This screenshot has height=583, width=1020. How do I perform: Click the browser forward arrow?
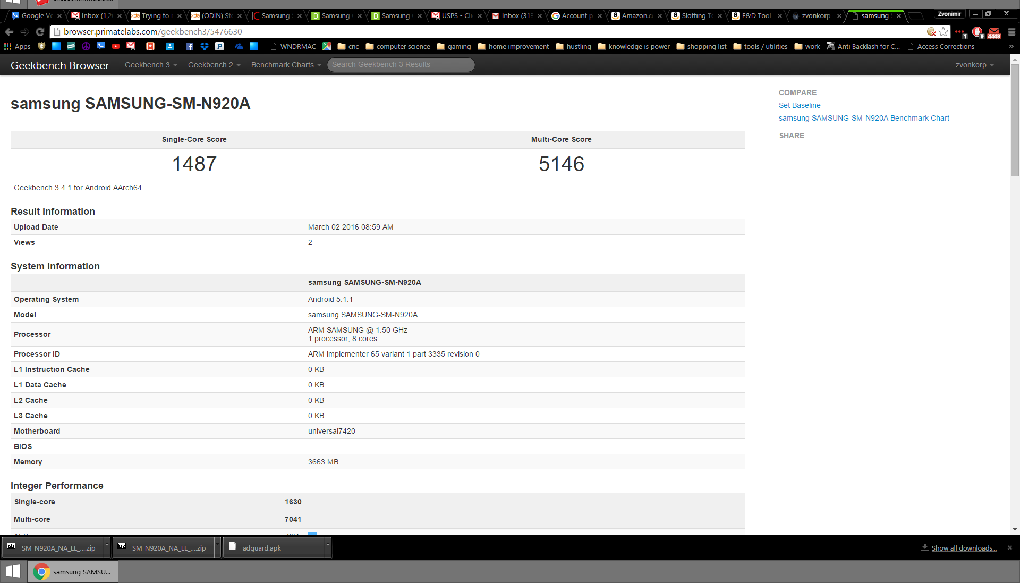24,32
